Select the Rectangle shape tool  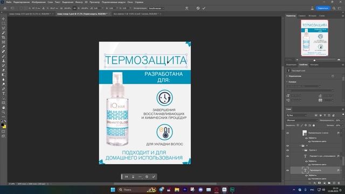(3, 103)
